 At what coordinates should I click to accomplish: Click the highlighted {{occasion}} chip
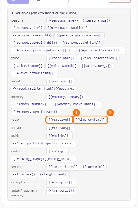click(x=59, y=120)
